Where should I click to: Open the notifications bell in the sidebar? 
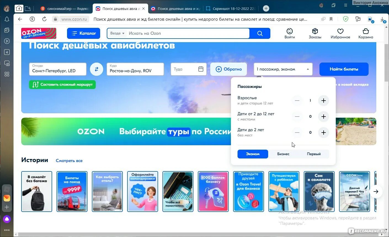point(7,19)
